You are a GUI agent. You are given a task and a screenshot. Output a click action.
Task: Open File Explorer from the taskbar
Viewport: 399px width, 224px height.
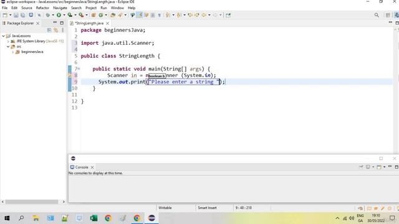pos(36,218)
